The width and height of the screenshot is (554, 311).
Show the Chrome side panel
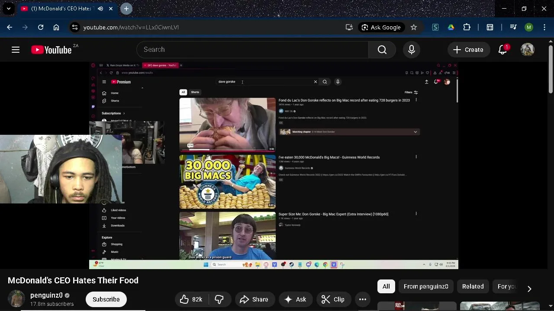coord(490,27)
